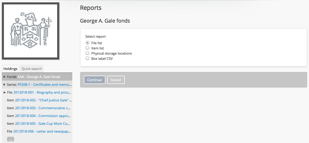Click the repository coat of arms logo
Screen dimensions: 309x143
click(31, 31)
